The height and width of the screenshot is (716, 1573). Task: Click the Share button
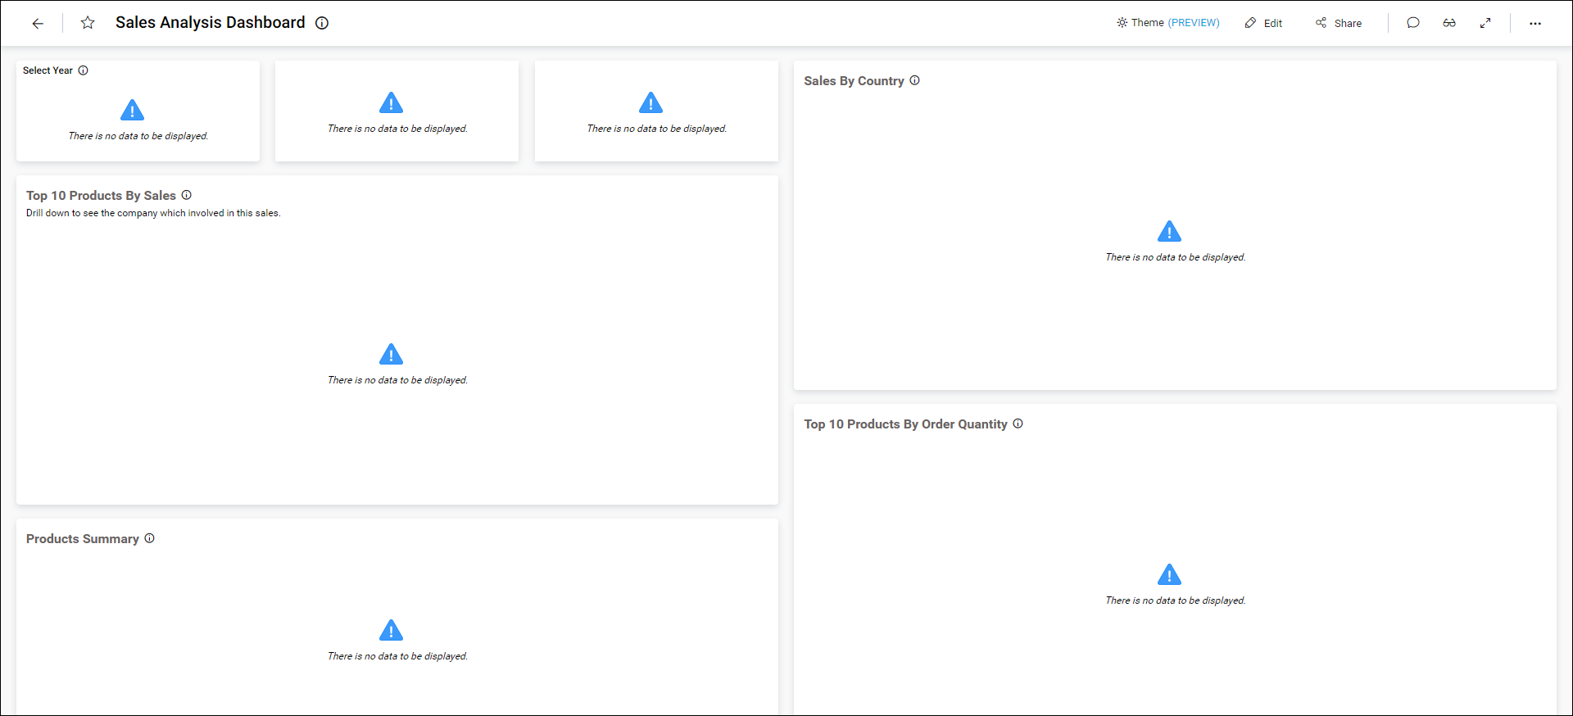click(x=1339, y=23)
